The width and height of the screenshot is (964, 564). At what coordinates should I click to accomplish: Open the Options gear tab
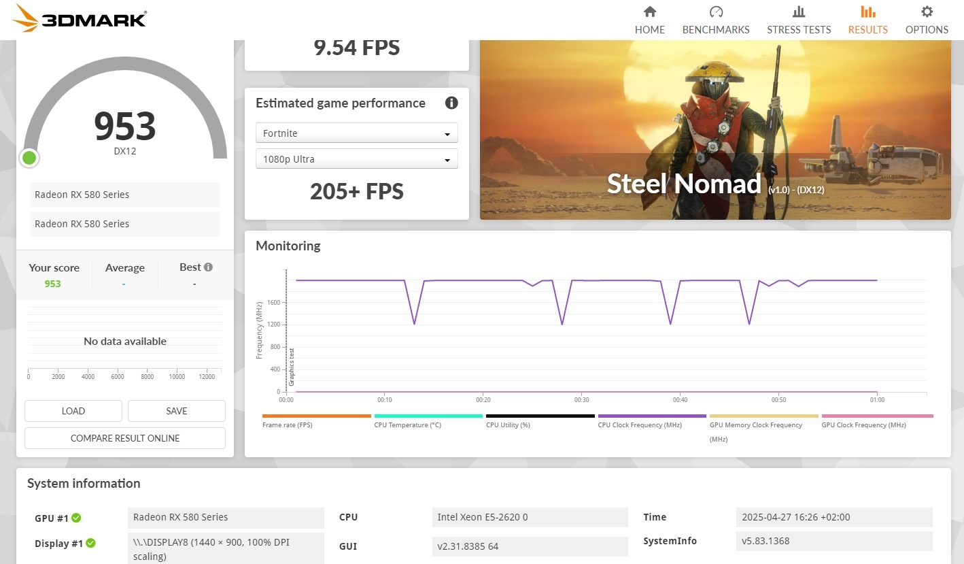point(927,20)
